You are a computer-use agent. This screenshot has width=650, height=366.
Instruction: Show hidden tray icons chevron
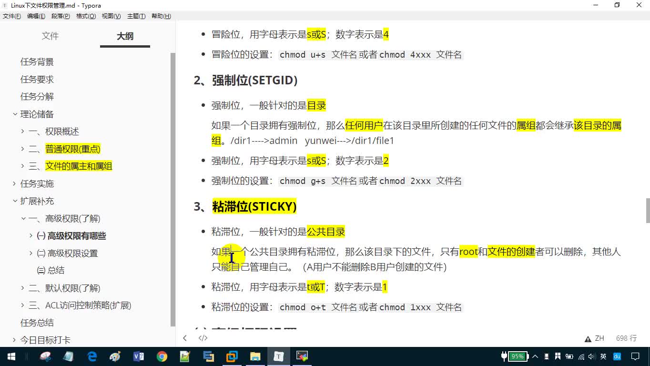(535, 356)
